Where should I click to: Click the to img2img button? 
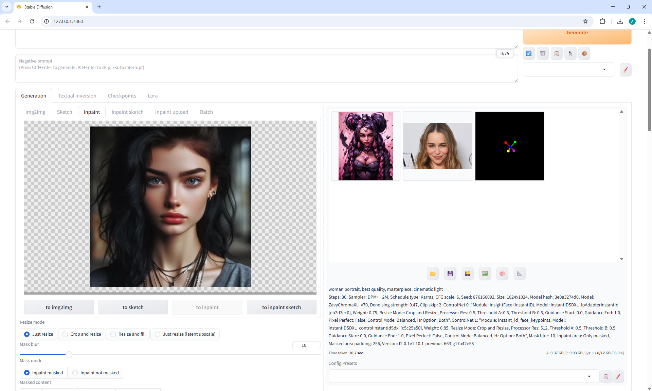pos(59,307)
